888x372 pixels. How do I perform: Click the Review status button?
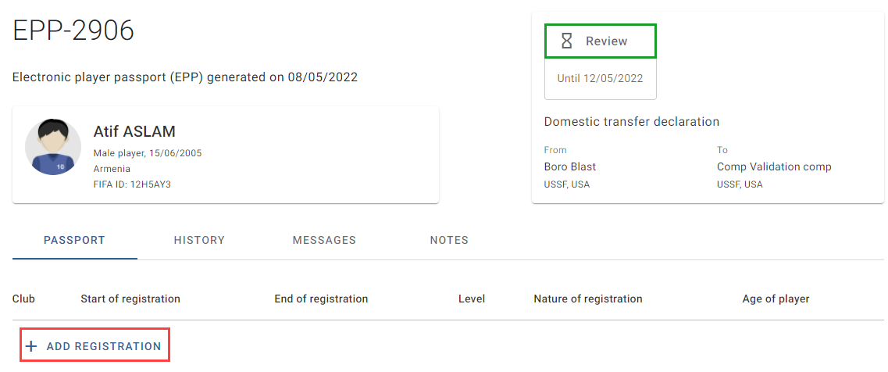pyautogui.click(x=601, y=41)
